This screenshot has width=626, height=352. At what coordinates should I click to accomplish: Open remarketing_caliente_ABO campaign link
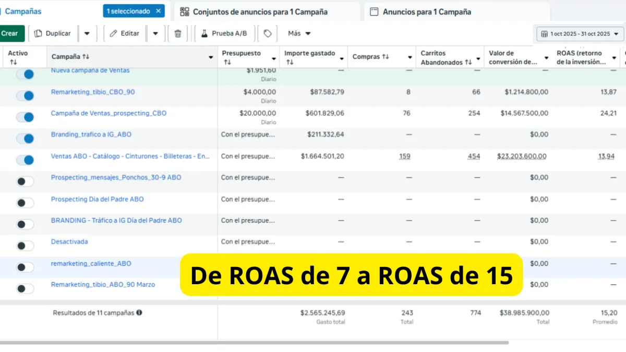tap(91, 264)
